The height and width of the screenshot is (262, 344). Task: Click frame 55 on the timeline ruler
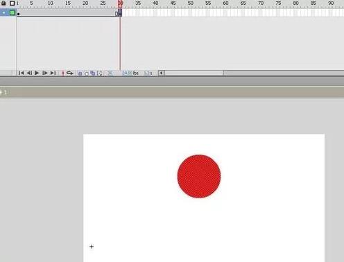pos(208,3)
